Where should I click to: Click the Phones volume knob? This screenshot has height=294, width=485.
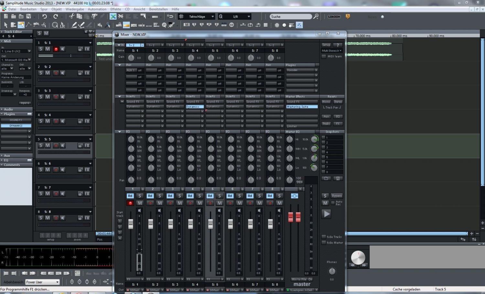tap(332, 271)
